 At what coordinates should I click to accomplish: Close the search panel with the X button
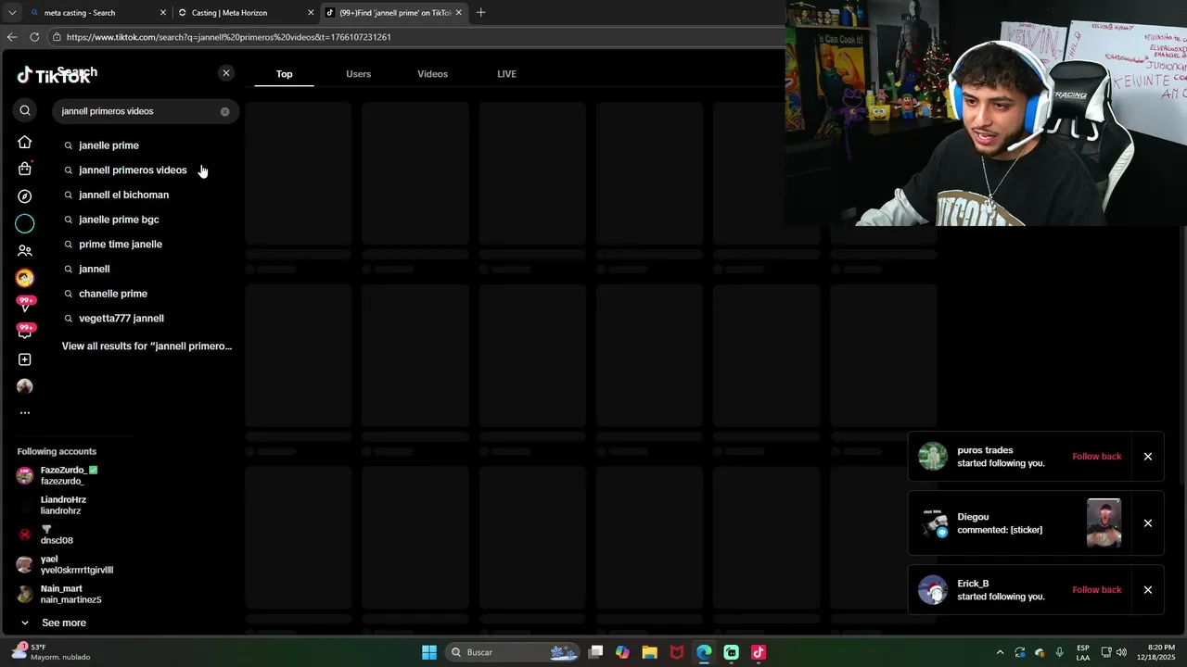225,73
